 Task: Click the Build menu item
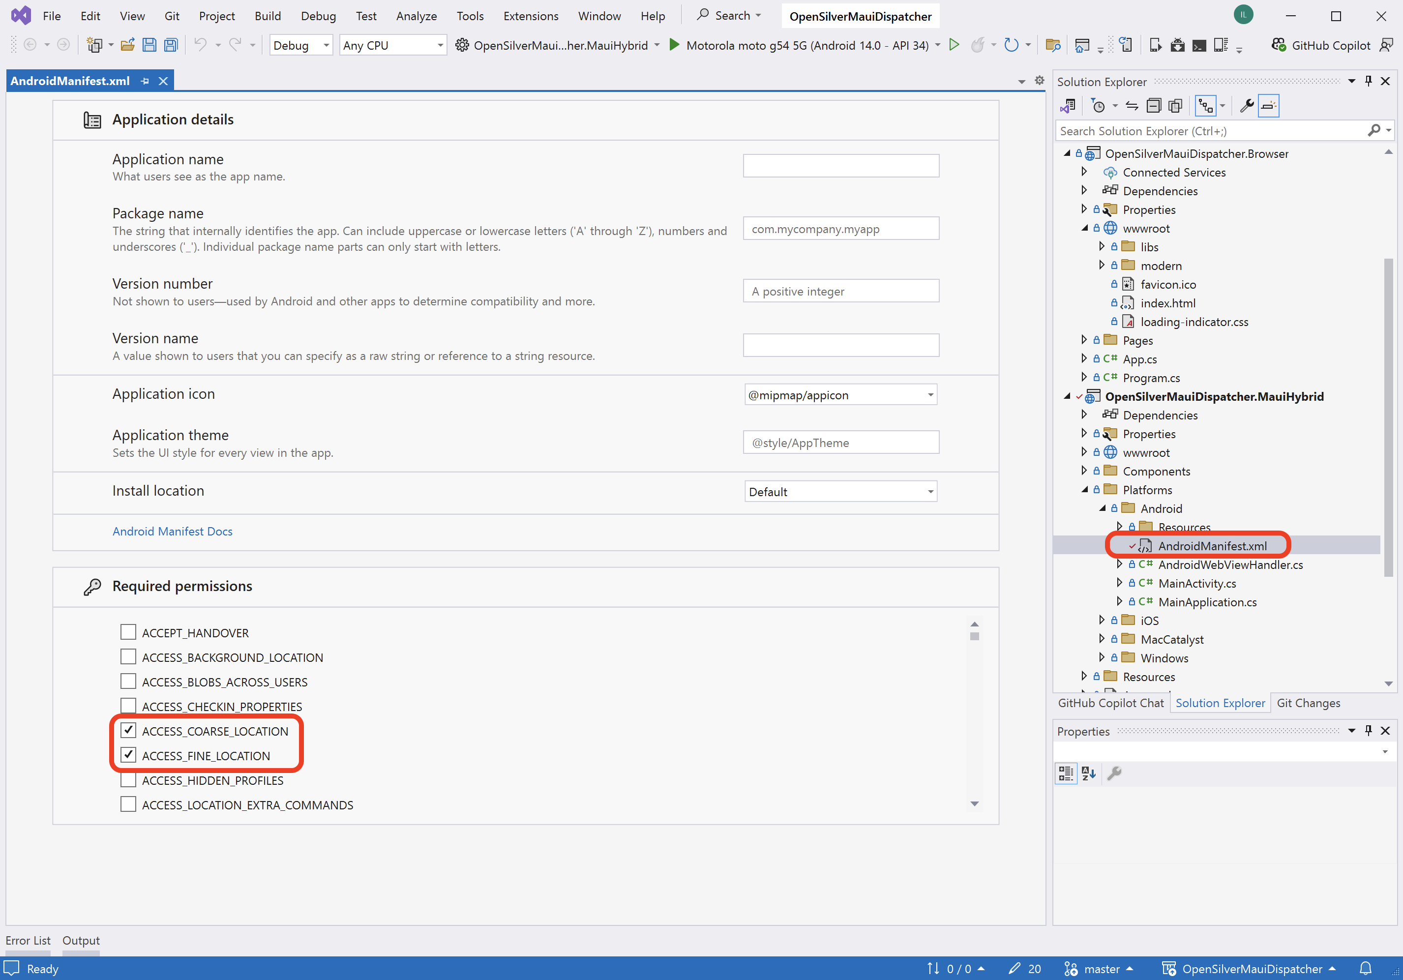(267, 15)
